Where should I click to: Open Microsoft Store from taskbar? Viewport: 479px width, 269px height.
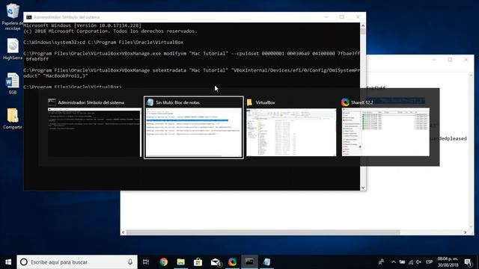[x=198, y=262]
